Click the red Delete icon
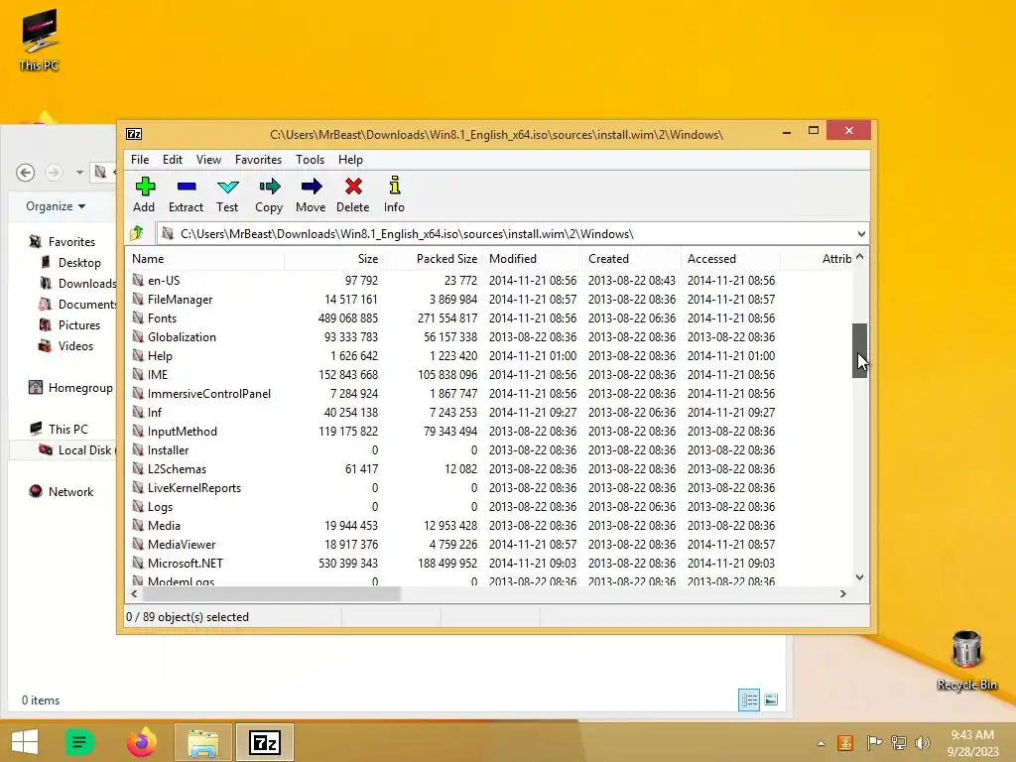Image resolution: width=1016 pixels, height=762 pixels. point(353,187)
